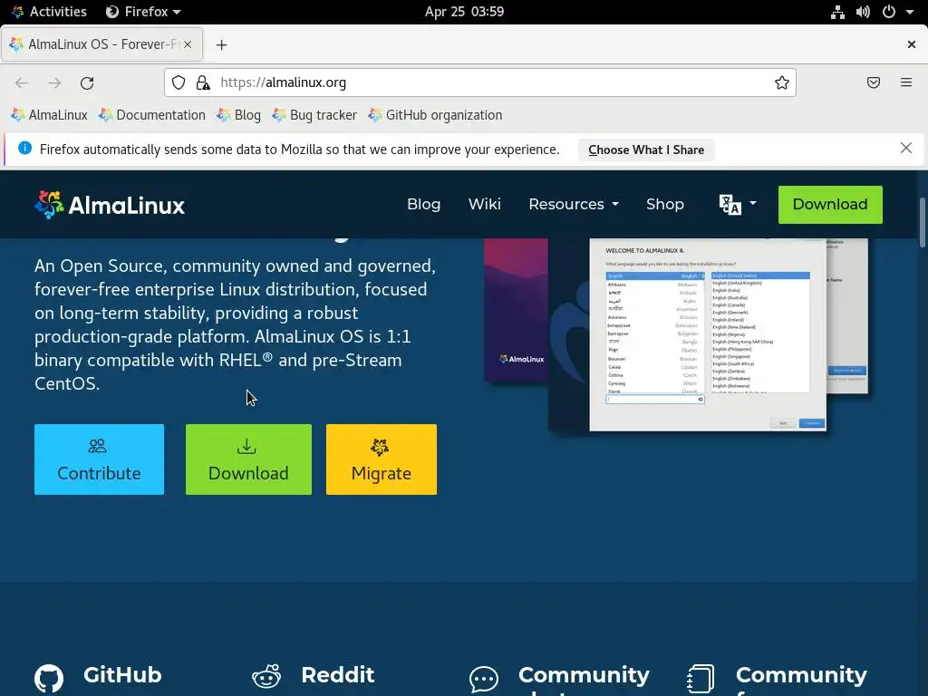Open the GitHub organization bookmark

click(436, 115)
